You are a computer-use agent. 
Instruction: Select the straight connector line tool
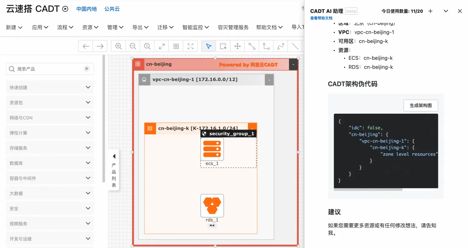tap(252, 46)
